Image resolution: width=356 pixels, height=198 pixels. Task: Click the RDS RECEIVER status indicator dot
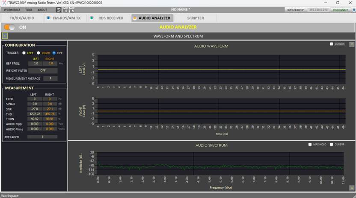92,18
